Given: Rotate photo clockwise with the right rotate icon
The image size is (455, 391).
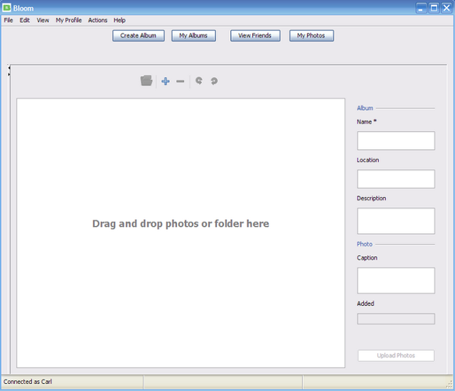Looking at the screenshot, I should [214, 81].
